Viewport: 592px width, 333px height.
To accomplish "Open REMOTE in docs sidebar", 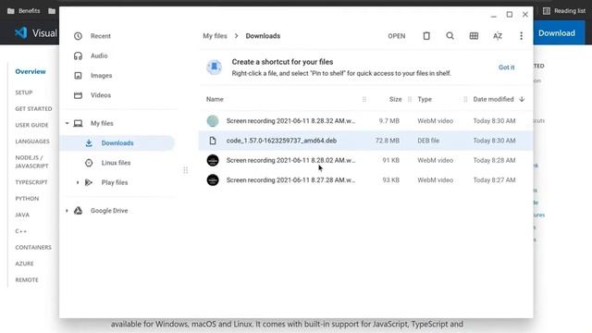I will (27, 279).
